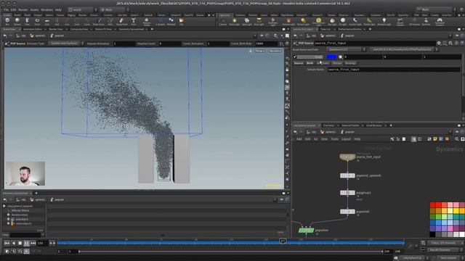Open the Render menu
This screenshot has width=465, height=261.
coord(23,9)
